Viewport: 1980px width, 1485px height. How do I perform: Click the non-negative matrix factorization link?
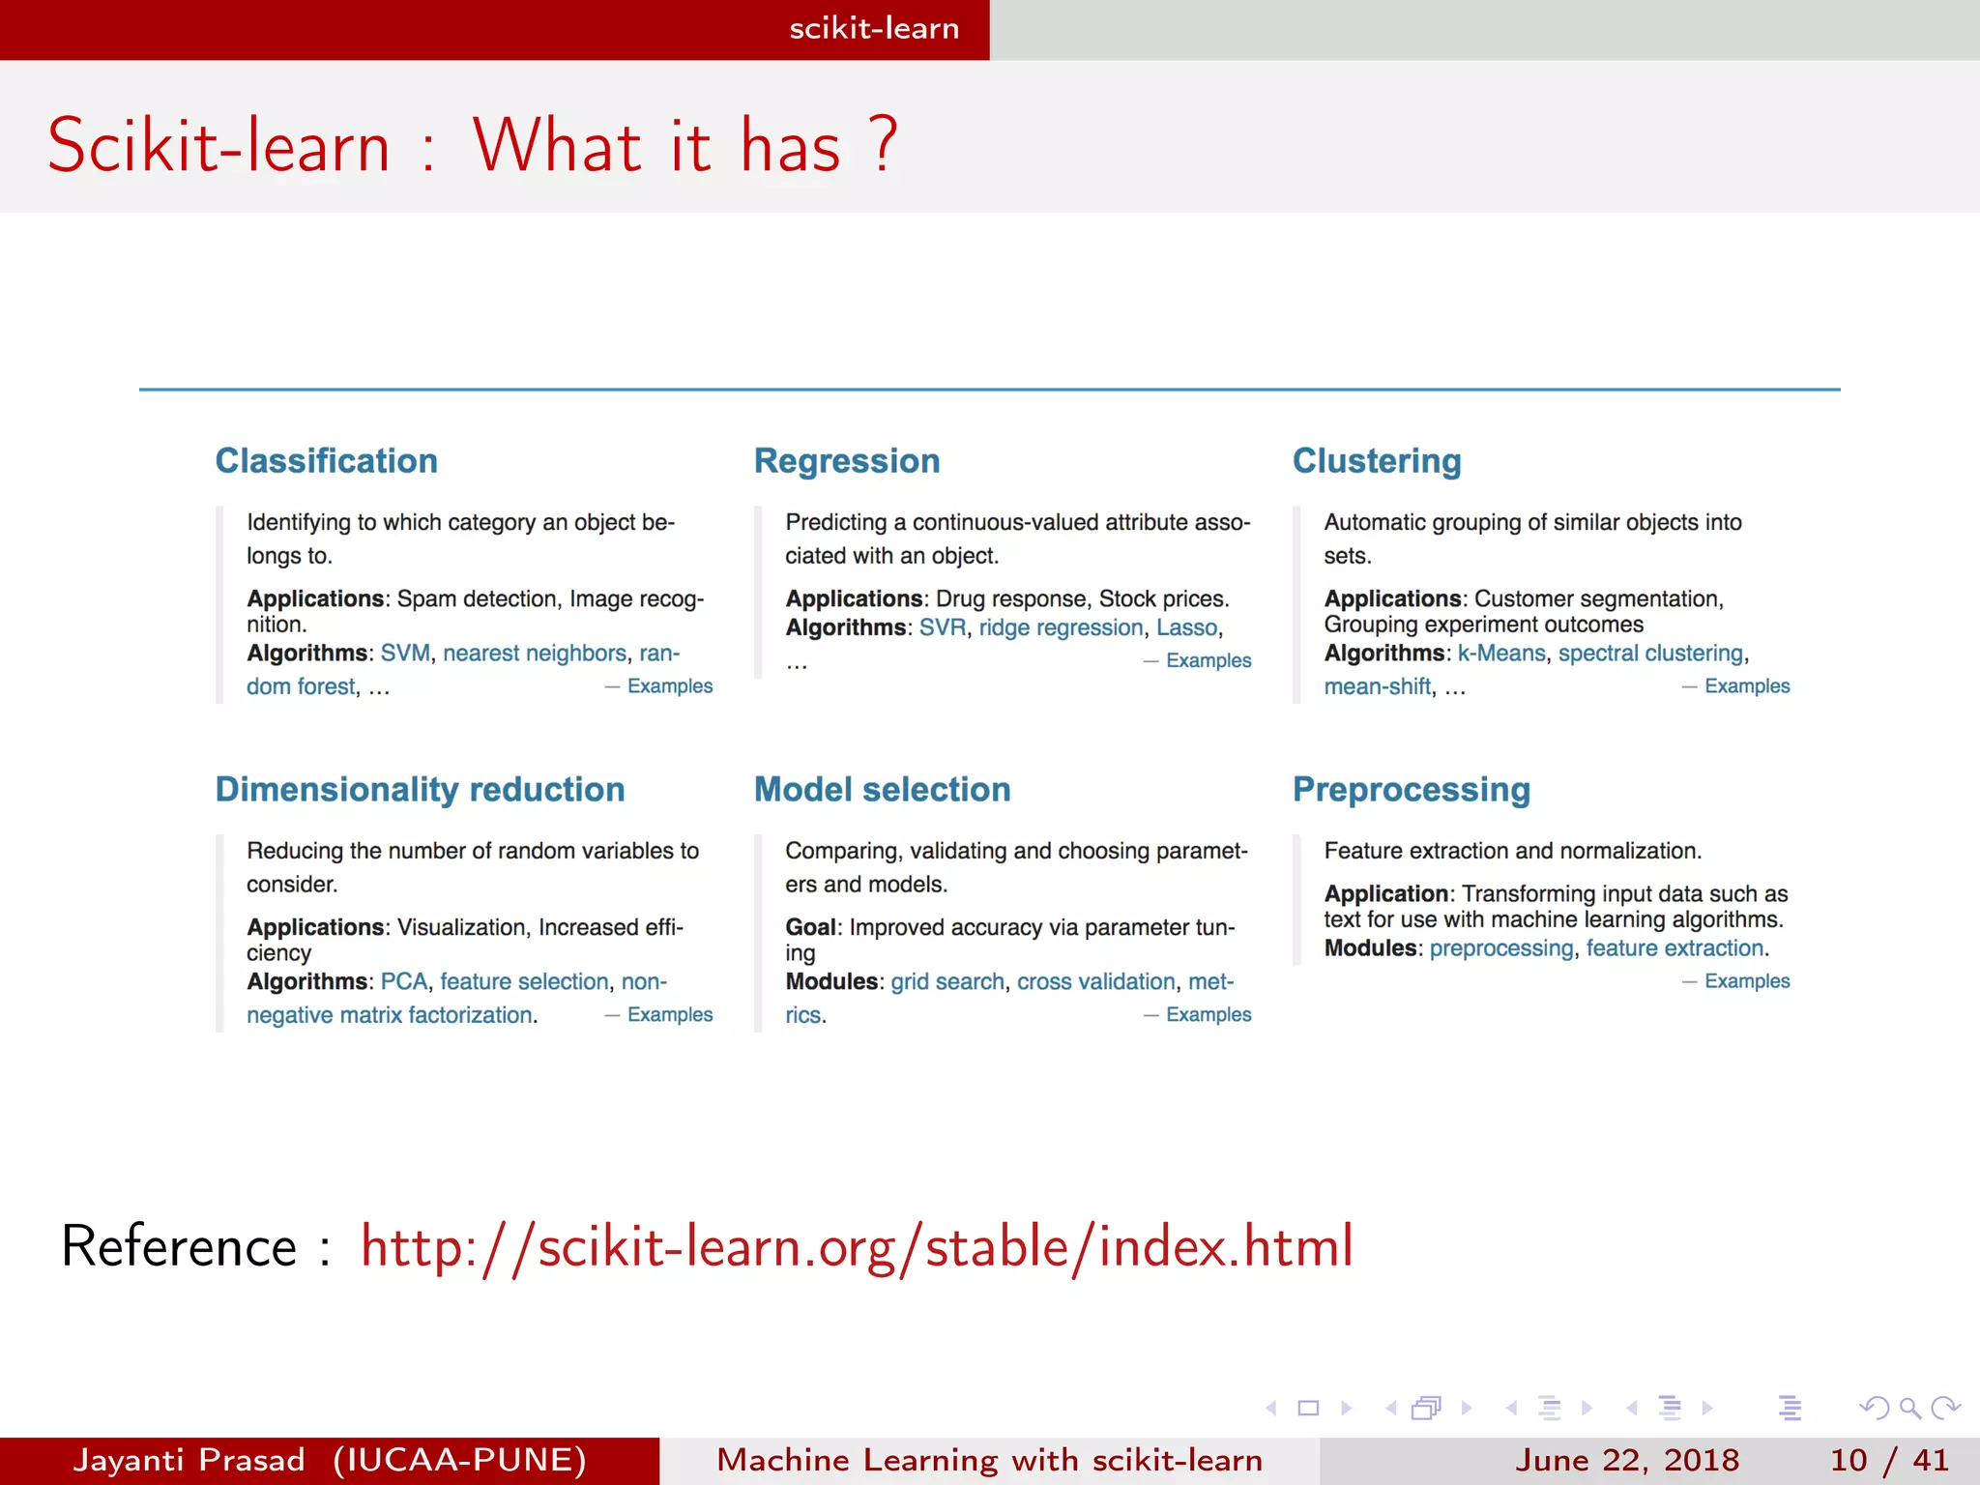[x=391, y=1015]
